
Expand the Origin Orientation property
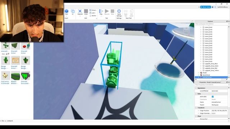(198, 113)
